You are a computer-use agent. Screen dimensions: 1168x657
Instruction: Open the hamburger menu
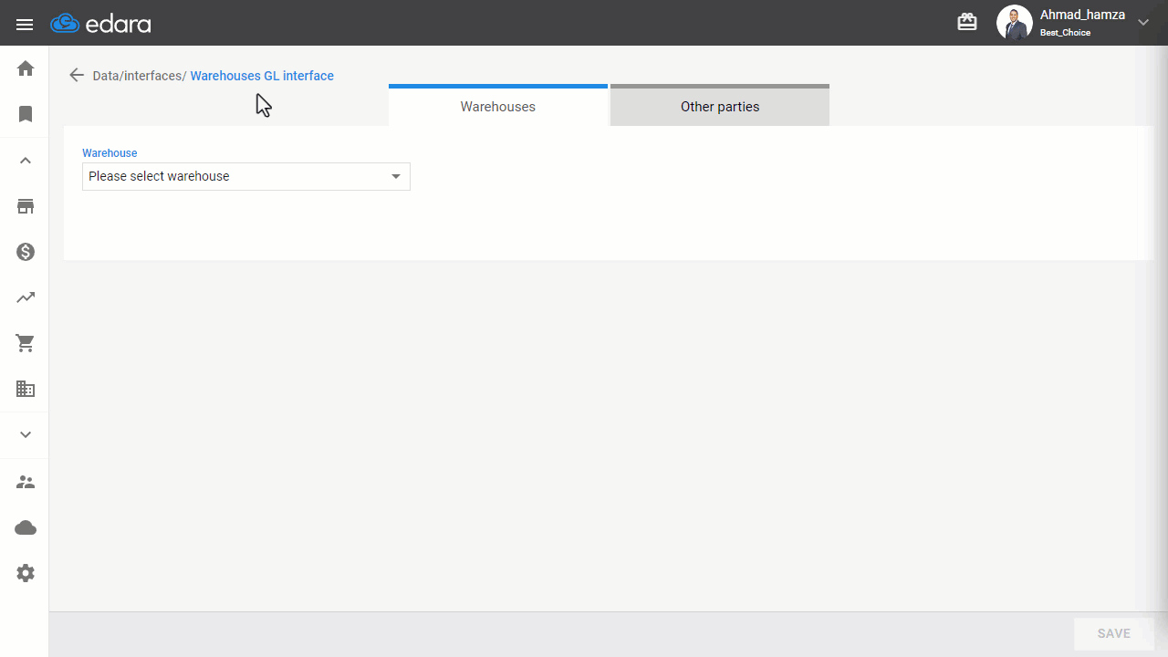coord(25,25)
